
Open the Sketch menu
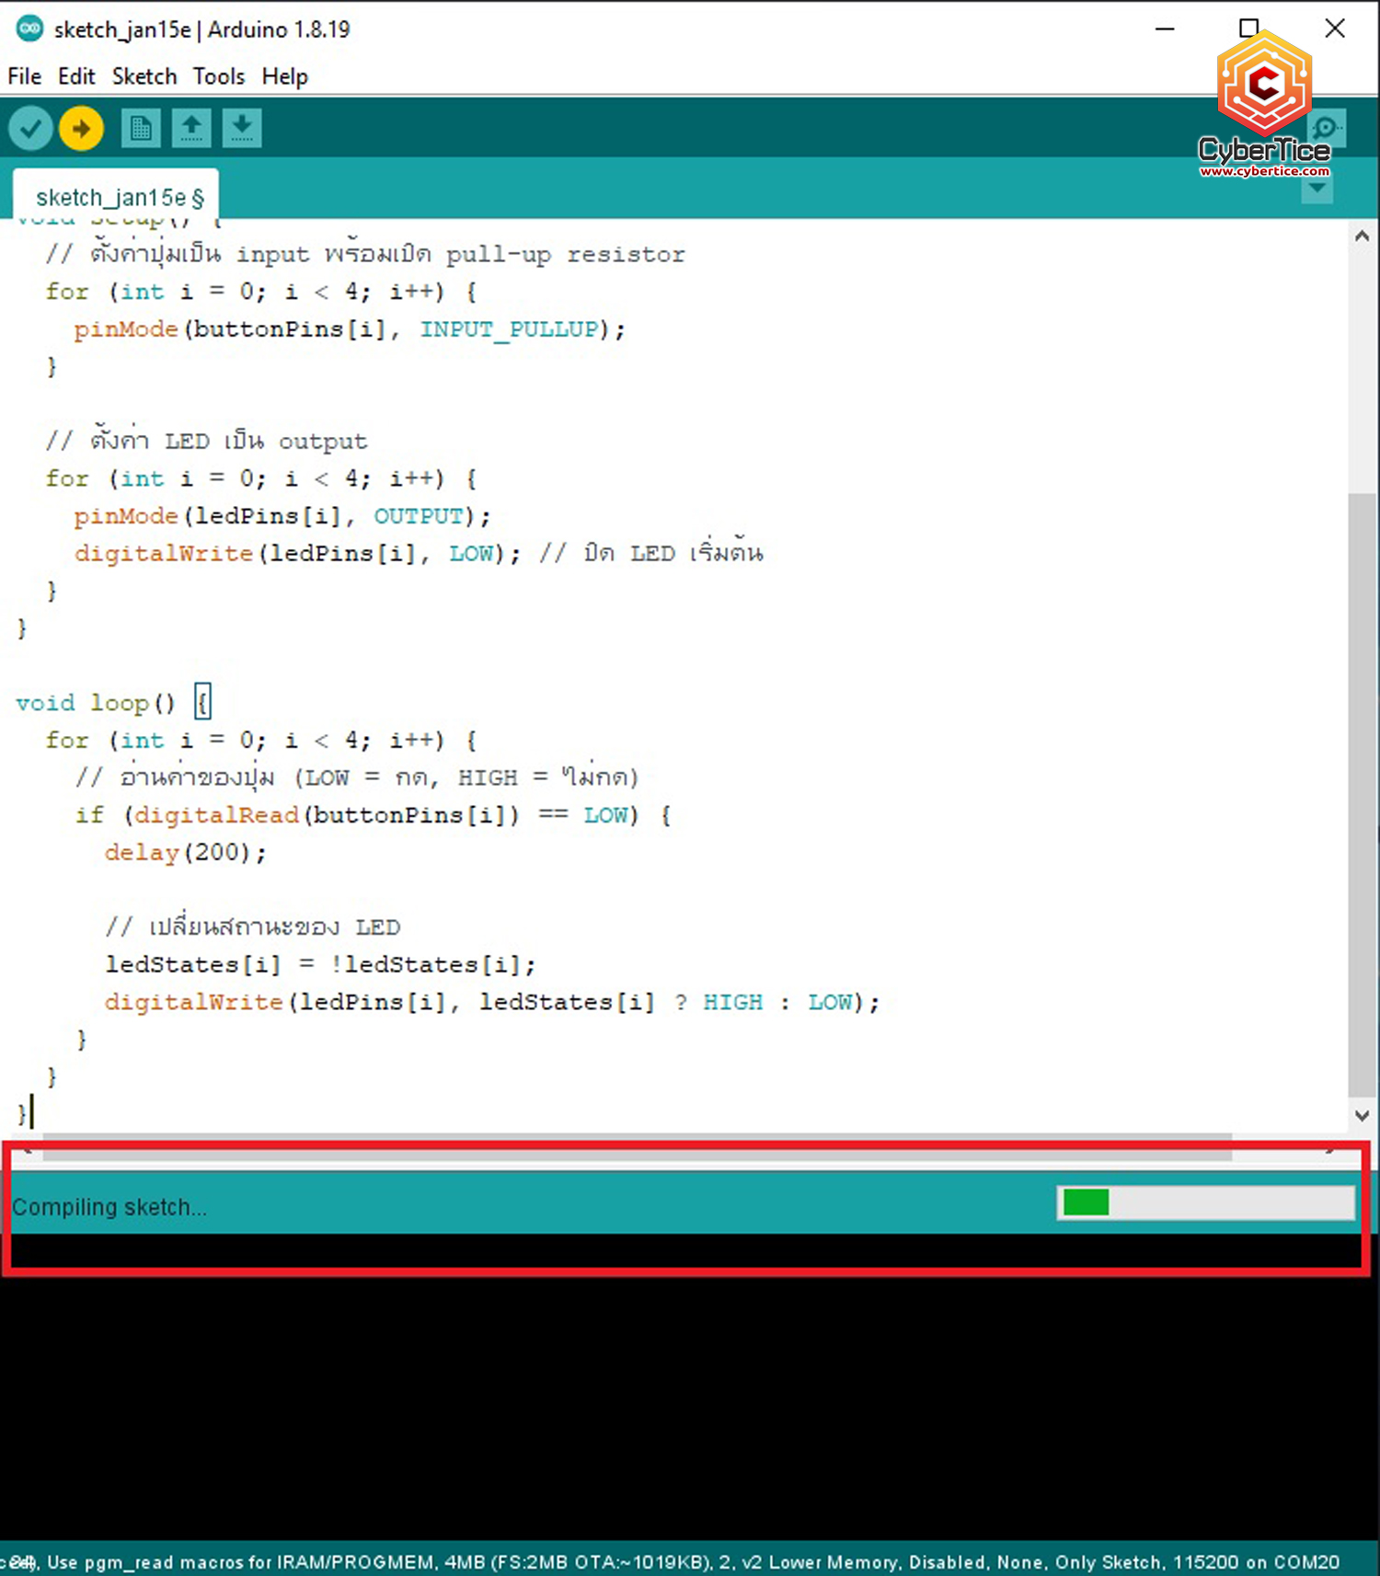144,76
